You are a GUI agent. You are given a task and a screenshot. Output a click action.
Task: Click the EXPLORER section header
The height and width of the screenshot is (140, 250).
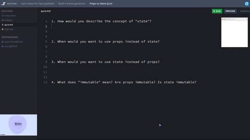pos(7,11)
